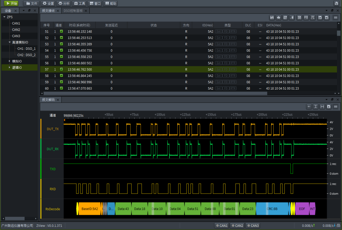Click the 开始 start button

pyautogui.click(x=11, y=3)
